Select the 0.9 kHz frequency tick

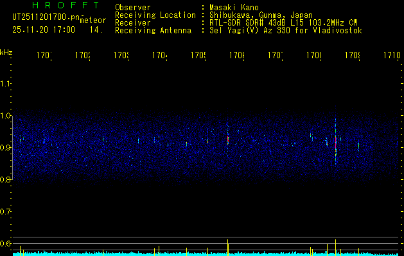click(x=6, y=148)
